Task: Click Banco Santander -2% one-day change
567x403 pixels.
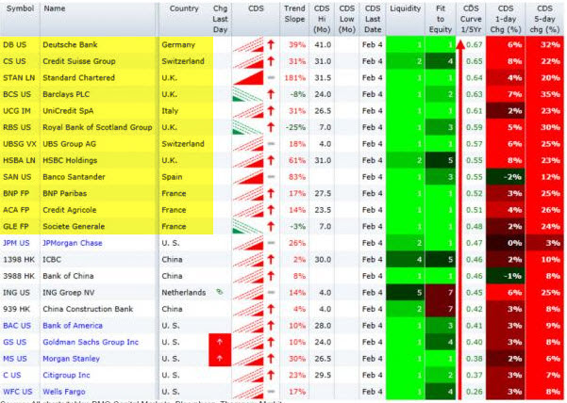Action: [x=506, y=177]
